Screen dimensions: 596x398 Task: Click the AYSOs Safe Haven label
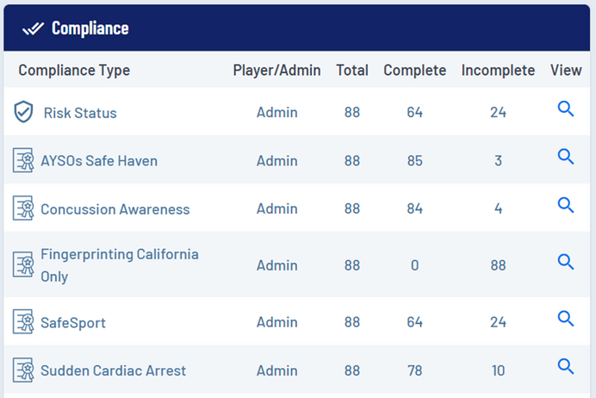(x=99, y=161)
